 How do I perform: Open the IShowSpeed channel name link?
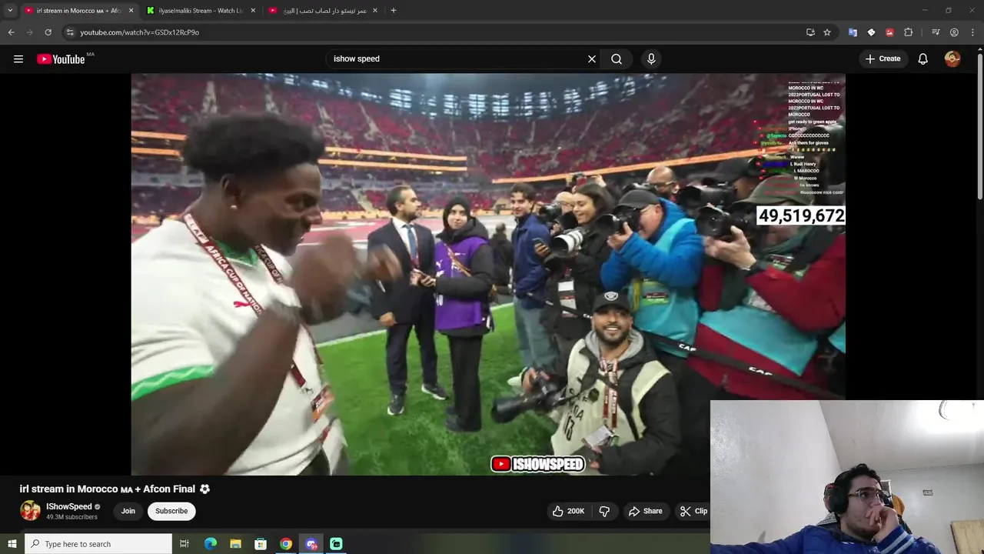pyautogui.click(x=69, y=506)
